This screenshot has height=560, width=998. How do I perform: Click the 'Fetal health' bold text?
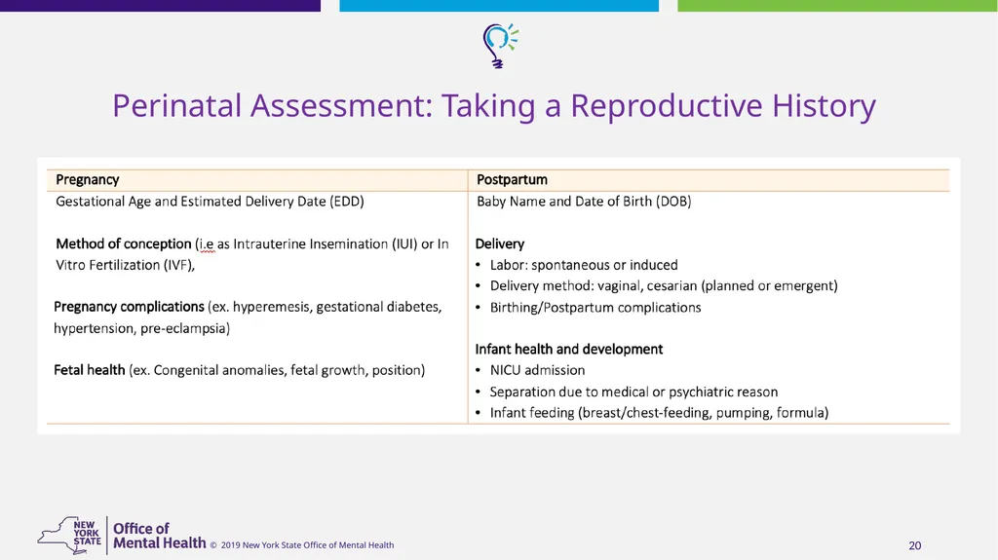[x=89, y=370]
